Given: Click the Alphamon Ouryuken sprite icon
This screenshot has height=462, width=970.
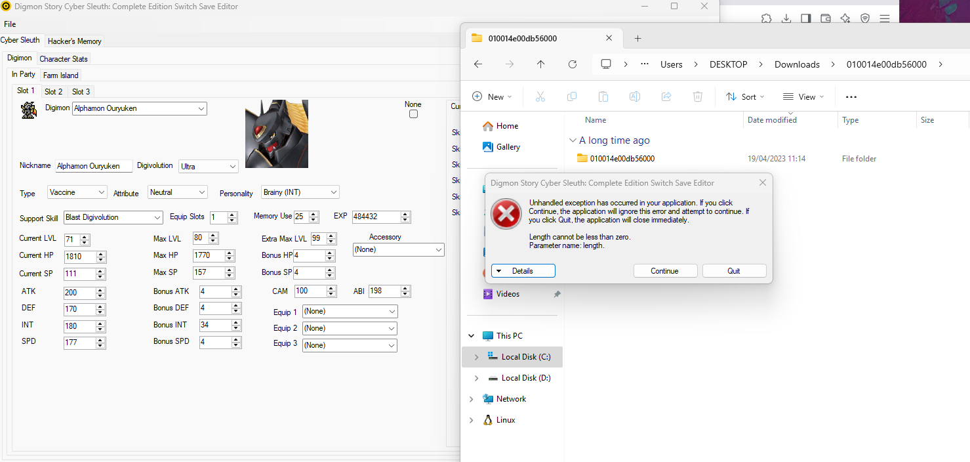Looking at the screenshot, I should click(x=28, y=110).
